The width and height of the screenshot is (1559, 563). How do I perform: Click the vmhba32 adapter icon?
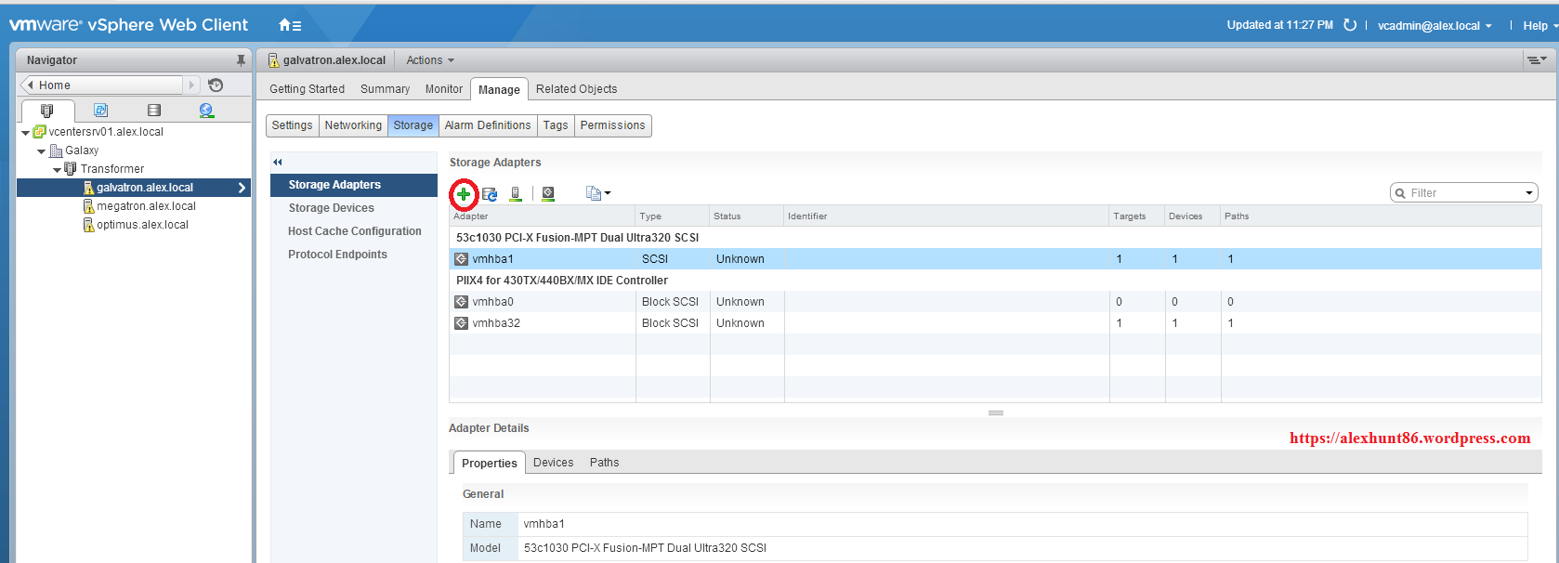click(461, 323)
